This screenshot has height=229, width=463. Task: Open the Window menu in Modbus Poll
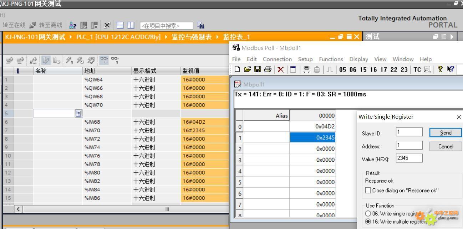403,59
